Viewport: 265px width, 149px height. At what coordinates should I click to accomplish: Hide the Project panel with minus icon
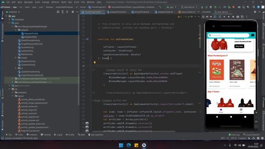click(x=77, y=12)
